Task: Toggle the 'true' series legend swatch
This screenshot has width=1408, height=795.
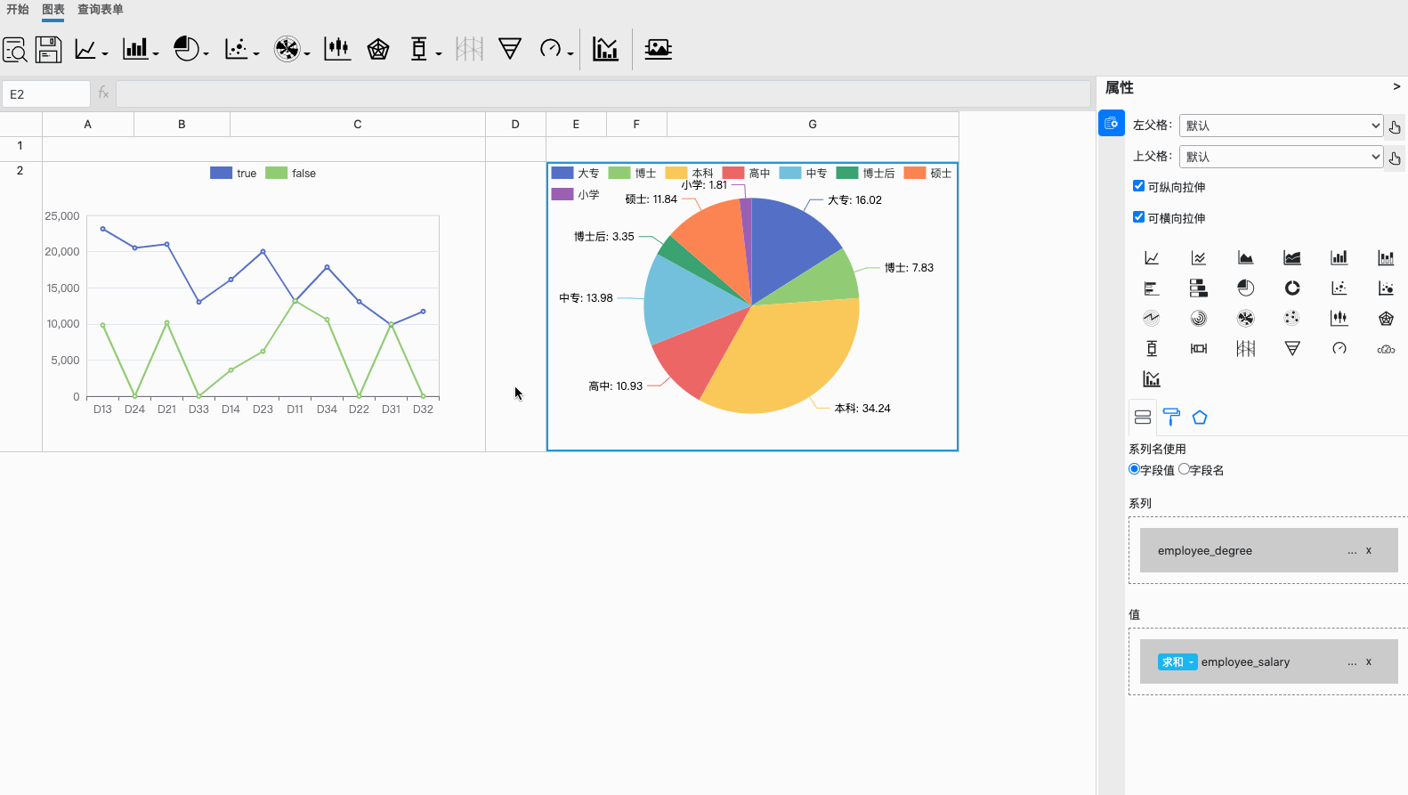Action: [x=221, y=173]
